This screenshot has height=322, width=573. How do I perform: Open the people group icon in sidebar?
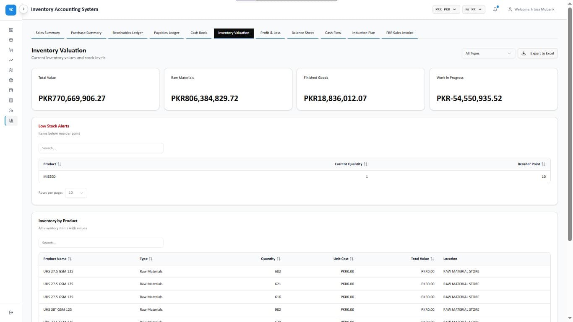pos(11,70)
